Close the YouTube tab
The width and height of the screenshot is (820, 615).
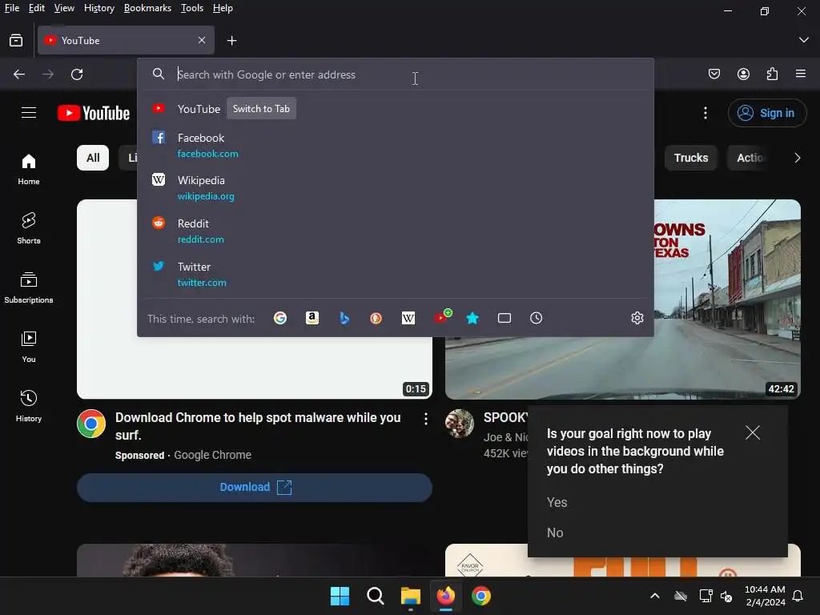201,40
